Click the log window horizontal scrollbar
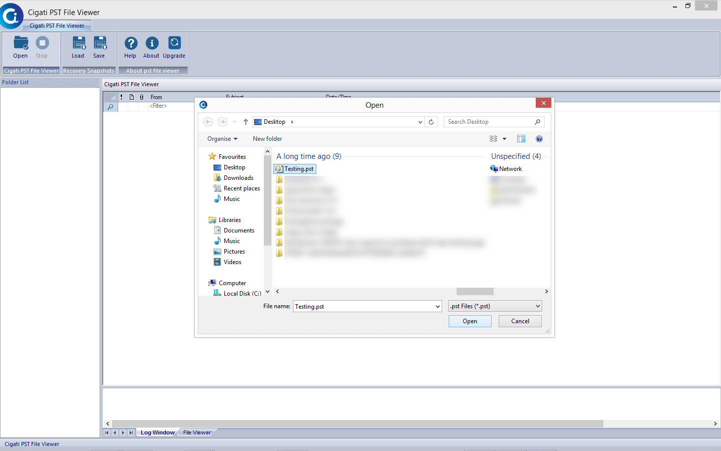Image resolution: width=721 pixels, height=451 pixels. point(357,424)
